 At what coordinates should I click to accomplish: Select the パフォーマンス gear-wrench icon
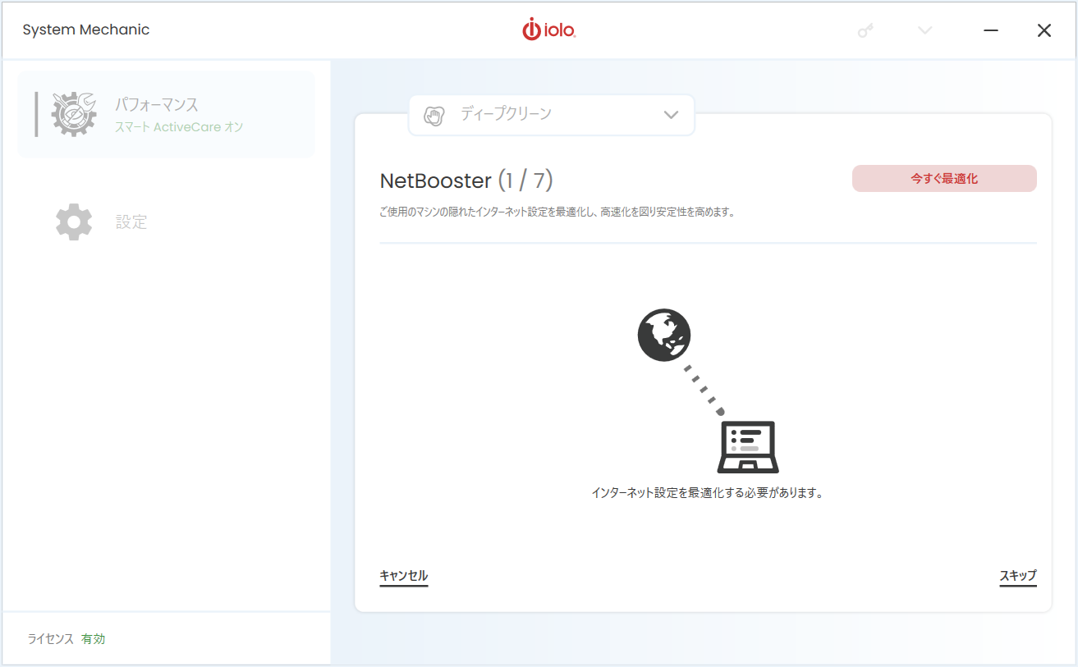tap(72, 113)
